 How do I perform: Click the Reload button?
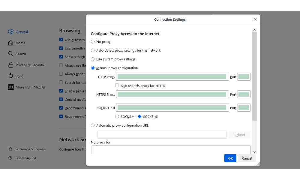239,135
